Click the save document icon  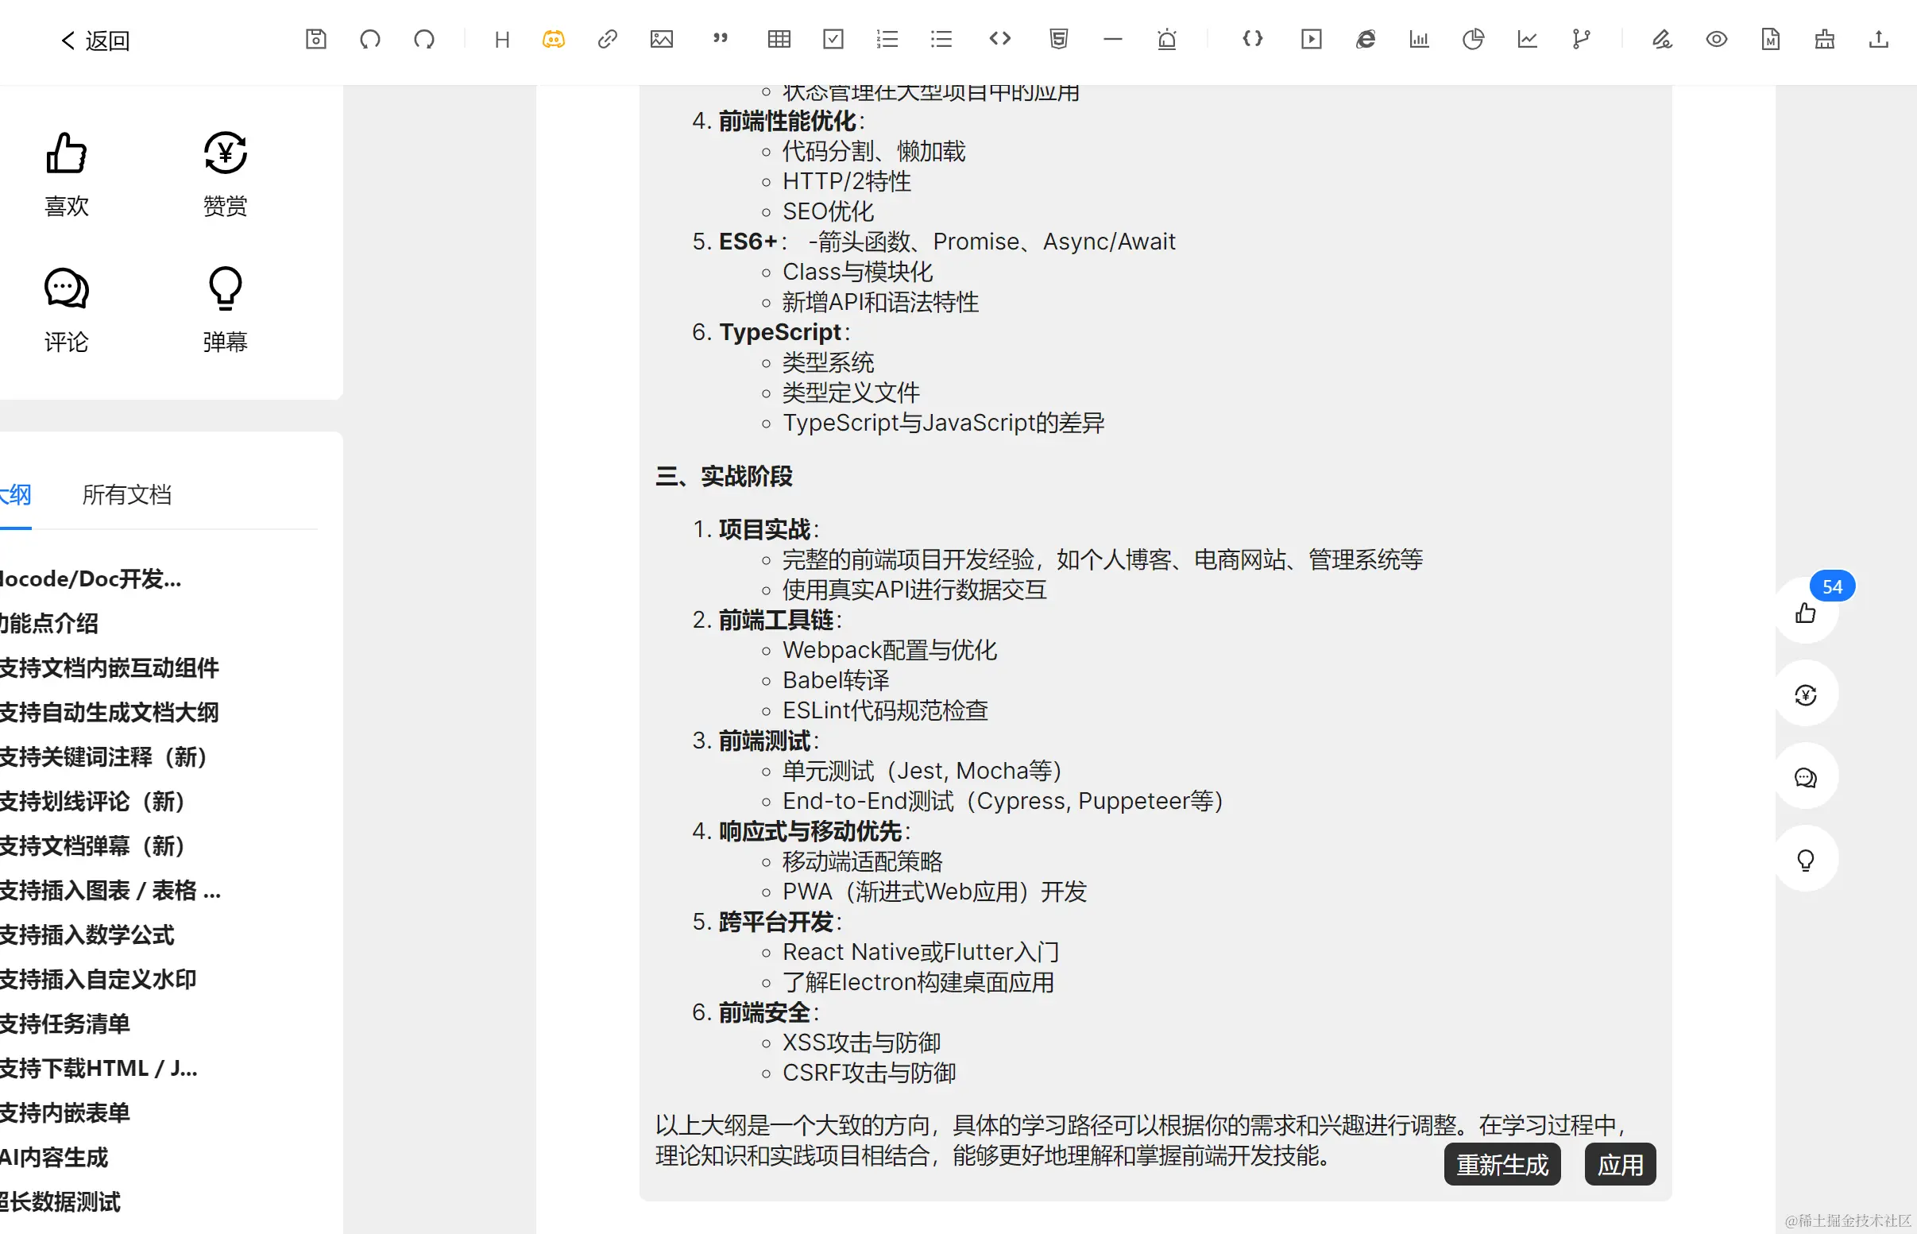click(x=315, y=38)
